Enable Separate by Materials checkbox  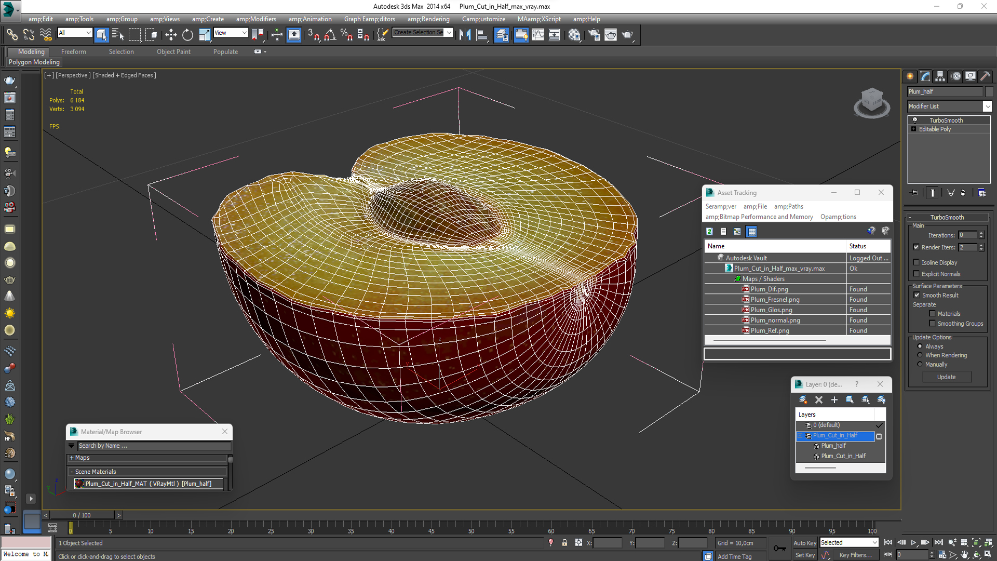click(x=932, y=314)
